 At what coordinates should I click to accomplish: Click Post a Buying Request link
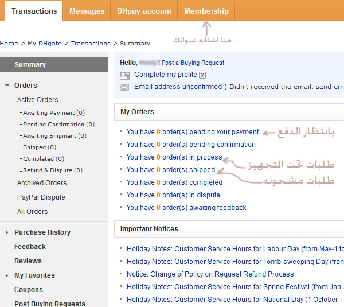(x=193, y=63)
